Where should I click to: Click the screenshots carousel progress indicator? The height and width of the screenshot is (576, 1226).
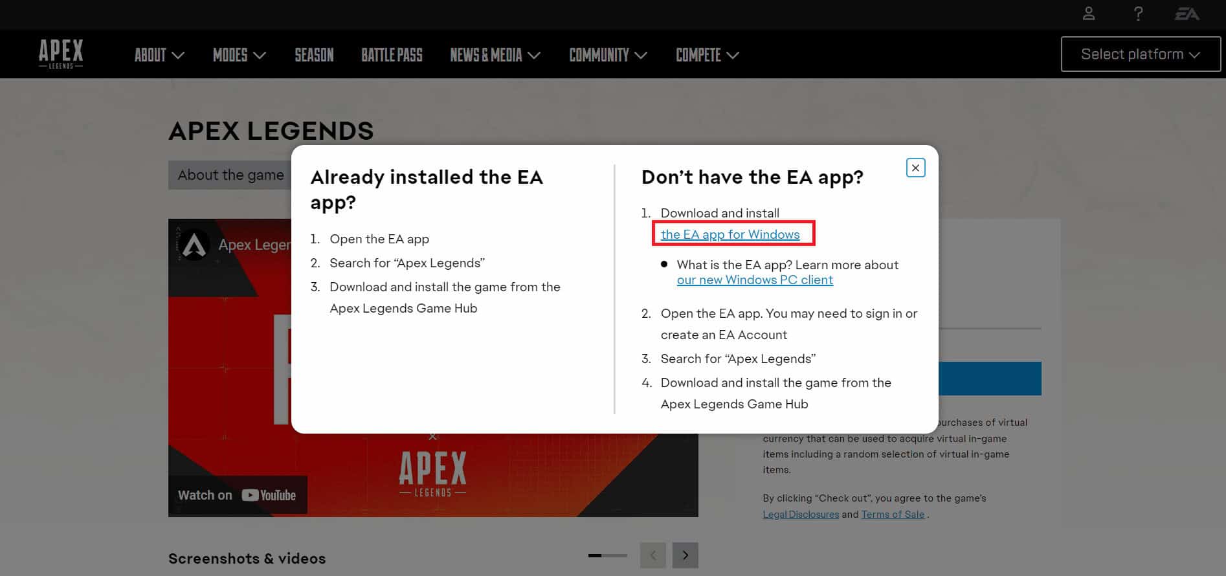[x=608, y=555]
